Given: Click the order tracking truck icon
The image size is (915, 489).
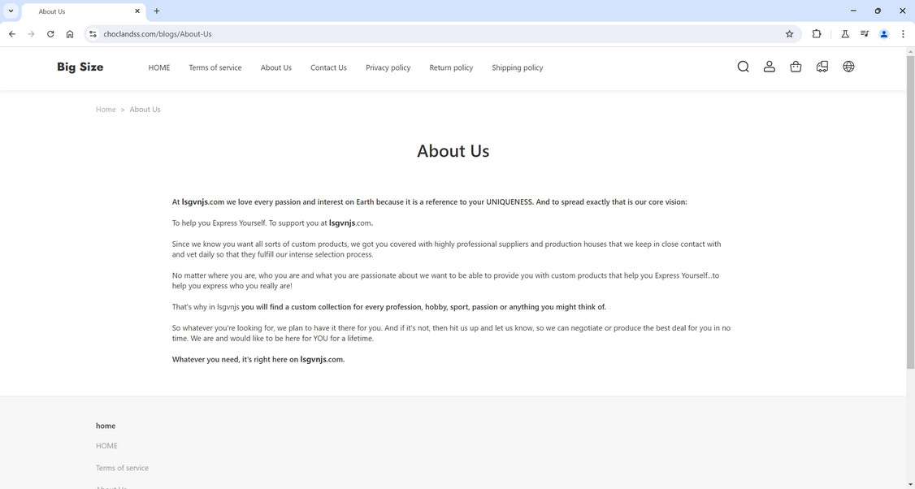Looking at the screenshot, I should (x=822, y=67).
